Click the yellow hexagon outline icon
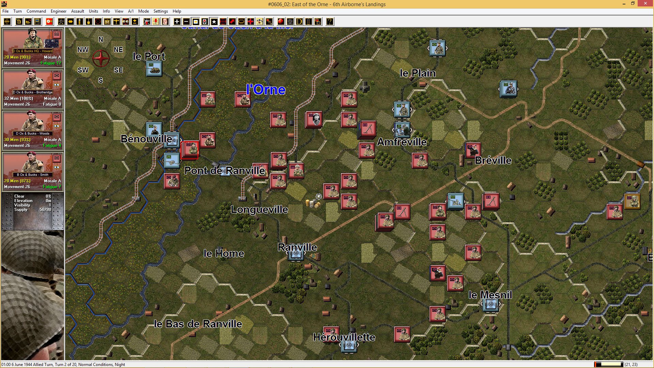The height and width of the screenshot is (368, 654). pos(241,21)
